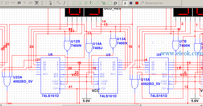
Task: Click the 74LS161D label under U6
Action: pos(50,96)
